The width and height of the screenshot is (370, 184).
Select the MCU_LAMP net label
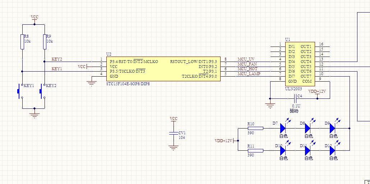(249, 74)
